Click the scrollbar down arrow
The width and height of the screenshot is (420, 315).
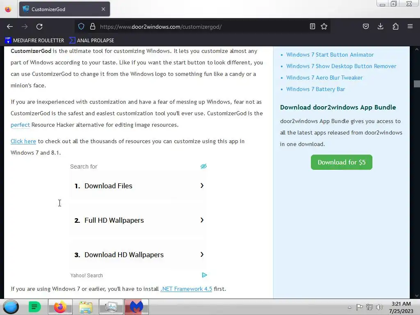(417, 295)
